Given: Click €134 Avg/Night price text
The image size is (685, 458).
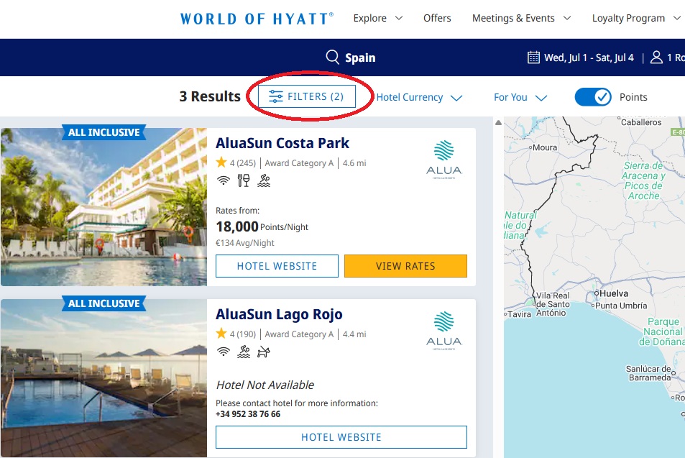Looking at the screenshot, I should point(244,242).
